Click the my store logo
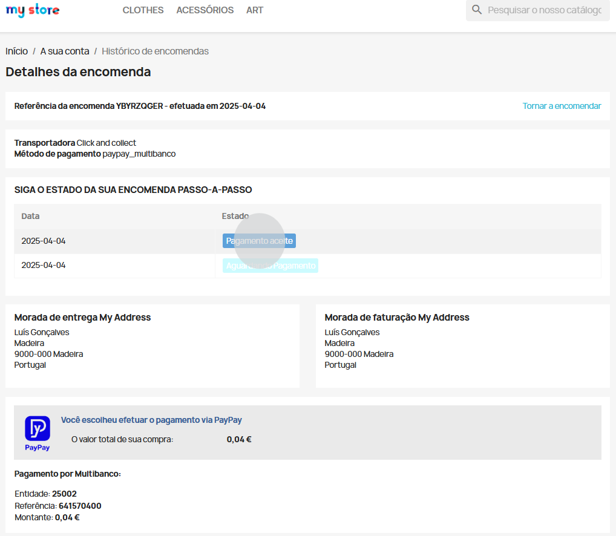This screenshot has height=536, width=616. [x=33, y=10]
